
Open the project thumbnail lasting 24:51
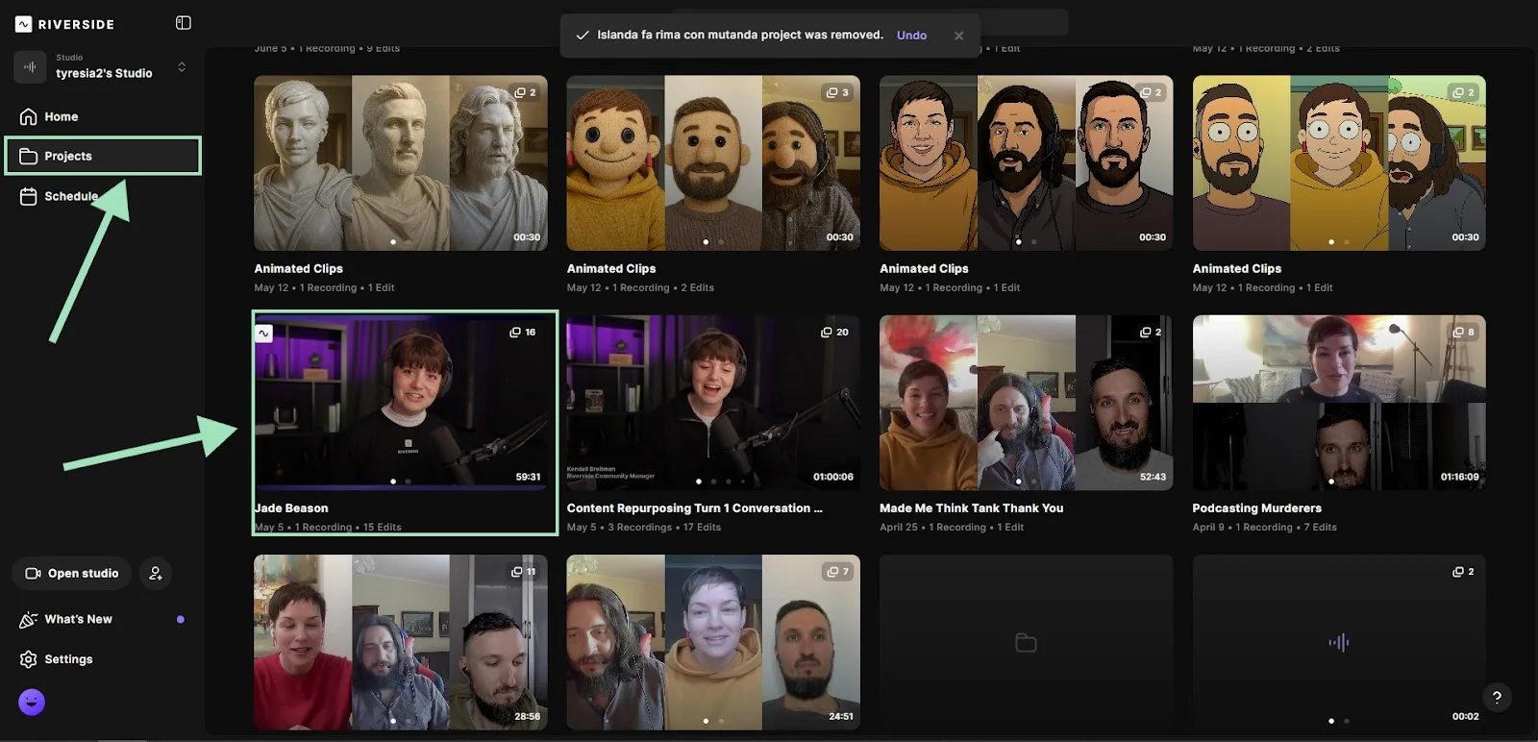(x=713, y=642)
